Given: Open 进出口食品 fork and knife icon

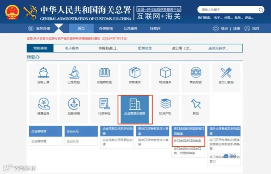Looking at the screenshot, I should click(226, 72).
